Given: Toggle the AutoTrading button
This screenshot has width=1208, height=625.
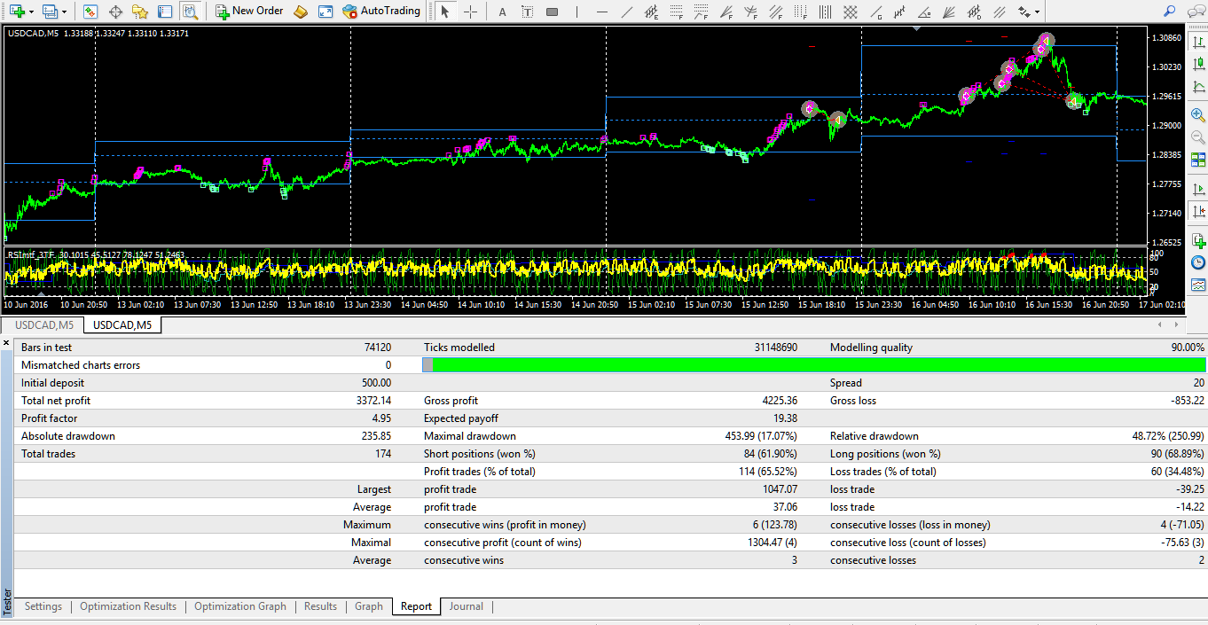Looking at the screenshot, I should 382,12.
